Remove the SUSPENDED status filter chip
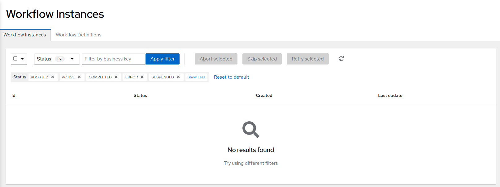 [178, 77]
